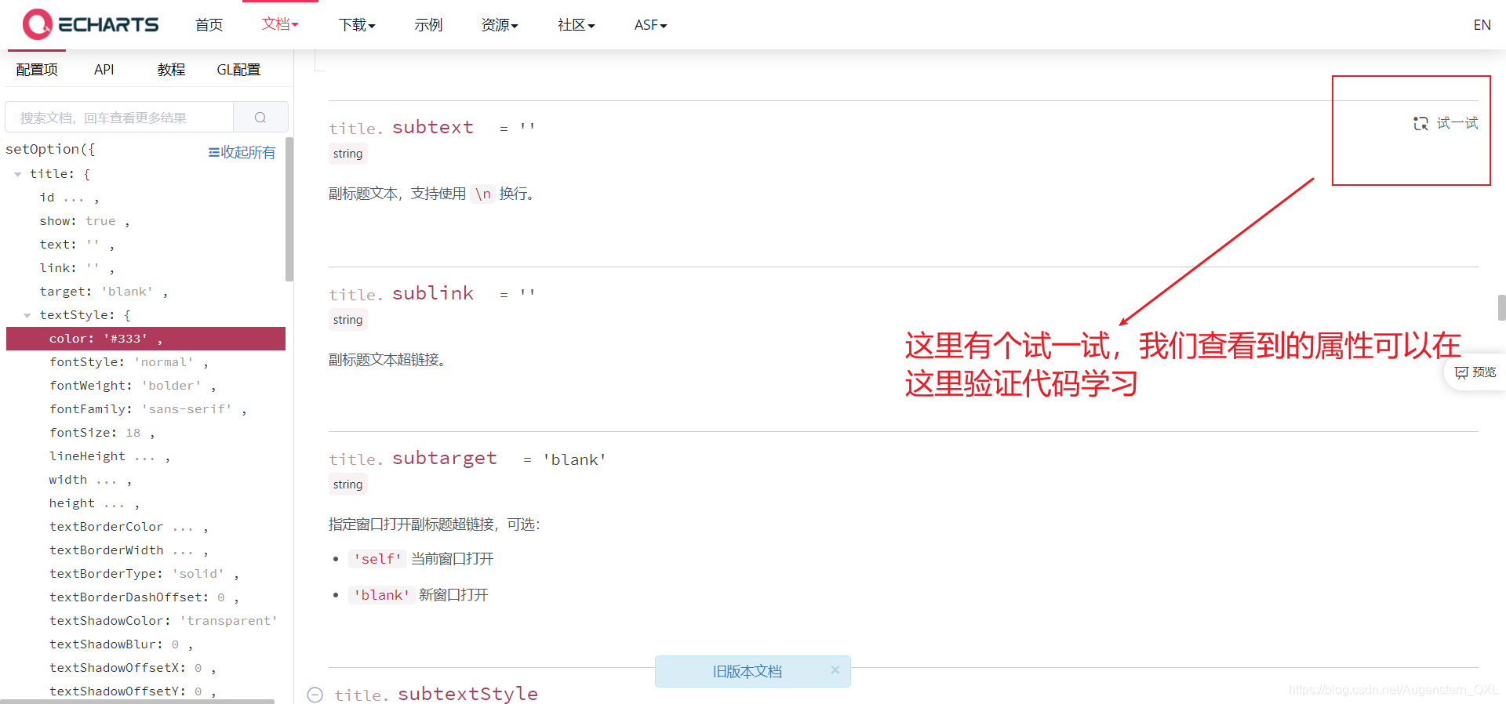Collapse the textStyle tree node

pyautogui.click(x=27, y=315)
